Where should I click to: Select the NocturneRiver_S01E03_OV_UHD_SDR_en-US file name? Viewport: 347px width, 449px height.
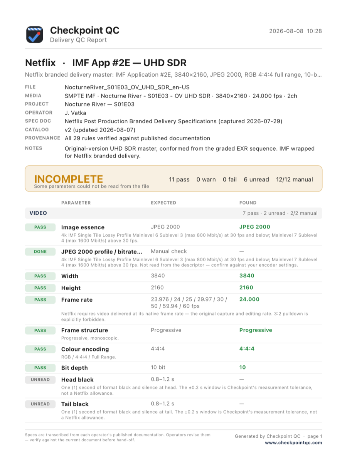point(127,87)
